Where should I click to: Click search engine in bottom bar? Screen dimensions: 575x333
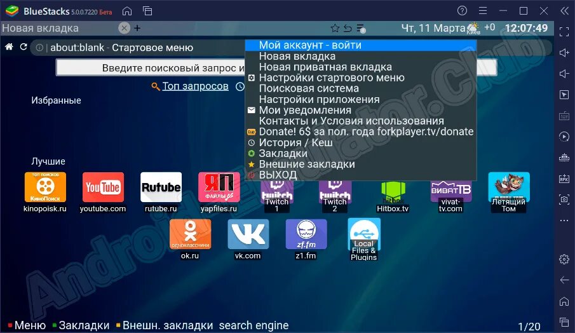point(254,325)
